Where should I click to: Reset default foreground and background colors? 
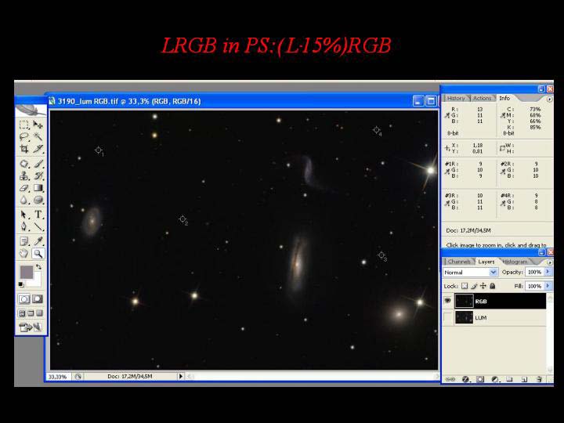click(21, 284)
